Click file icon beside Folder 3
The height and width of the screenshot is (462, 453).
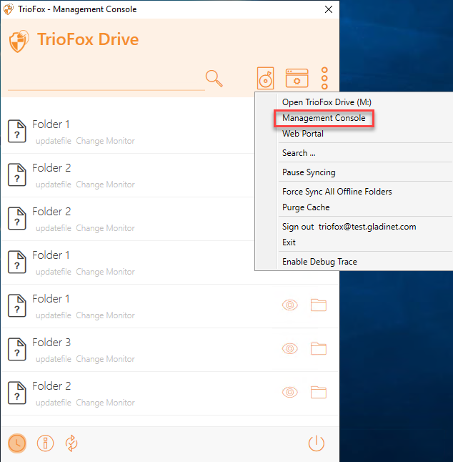coord(16,349)
